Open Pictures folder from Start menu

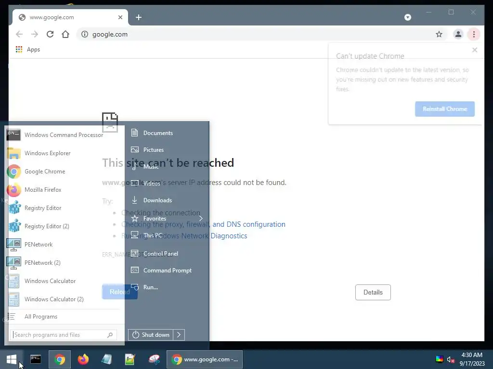[167, 150]
